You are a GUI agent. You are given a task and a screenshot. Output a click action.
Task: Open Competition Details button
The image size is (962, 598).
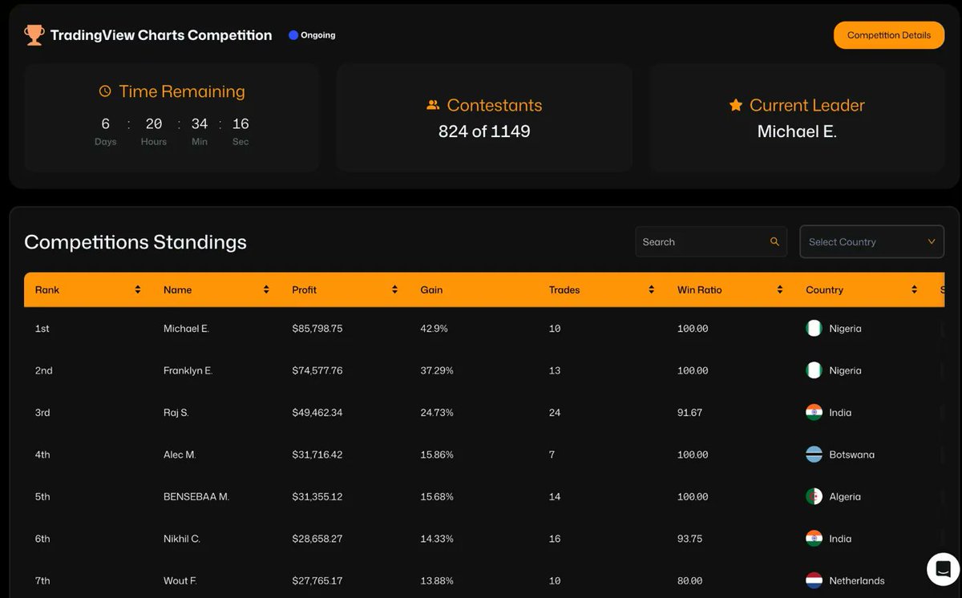889,35
